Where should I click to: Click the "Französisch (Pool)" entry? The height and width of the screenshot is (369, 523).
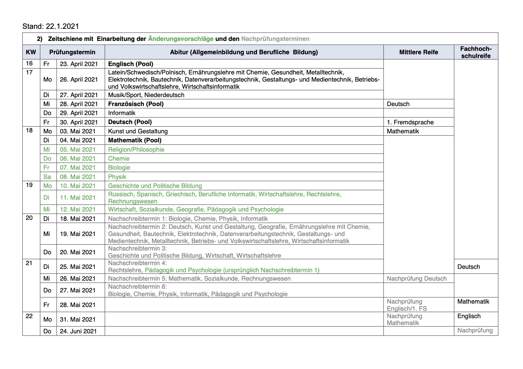point(136,104)
